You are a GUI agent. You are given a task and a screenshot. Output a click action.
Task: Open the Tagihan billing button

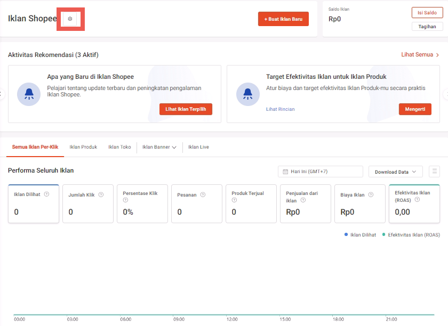(427, 27)
